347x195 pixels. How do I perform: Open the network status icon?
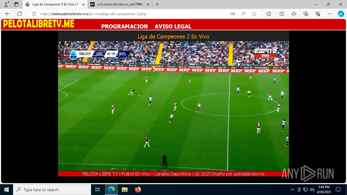tap(306, 190)
